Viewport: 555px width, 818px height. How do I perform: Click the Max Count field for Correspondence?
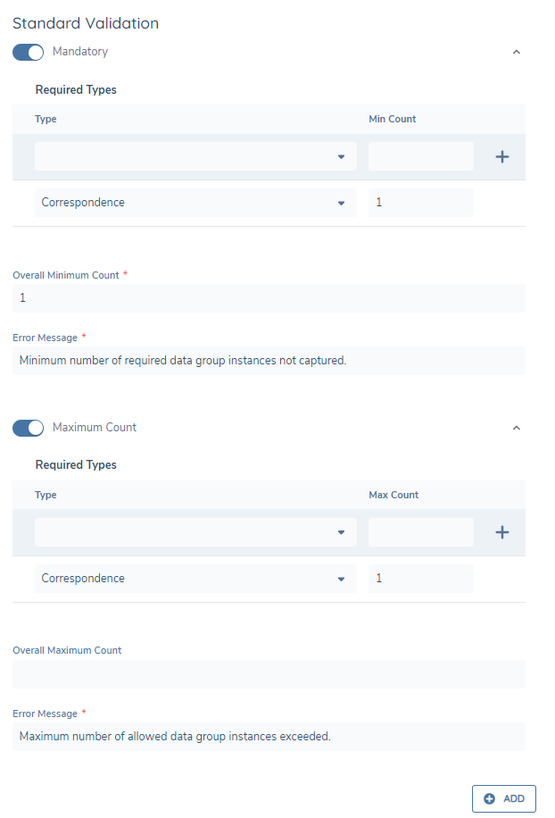coord(420,579)
